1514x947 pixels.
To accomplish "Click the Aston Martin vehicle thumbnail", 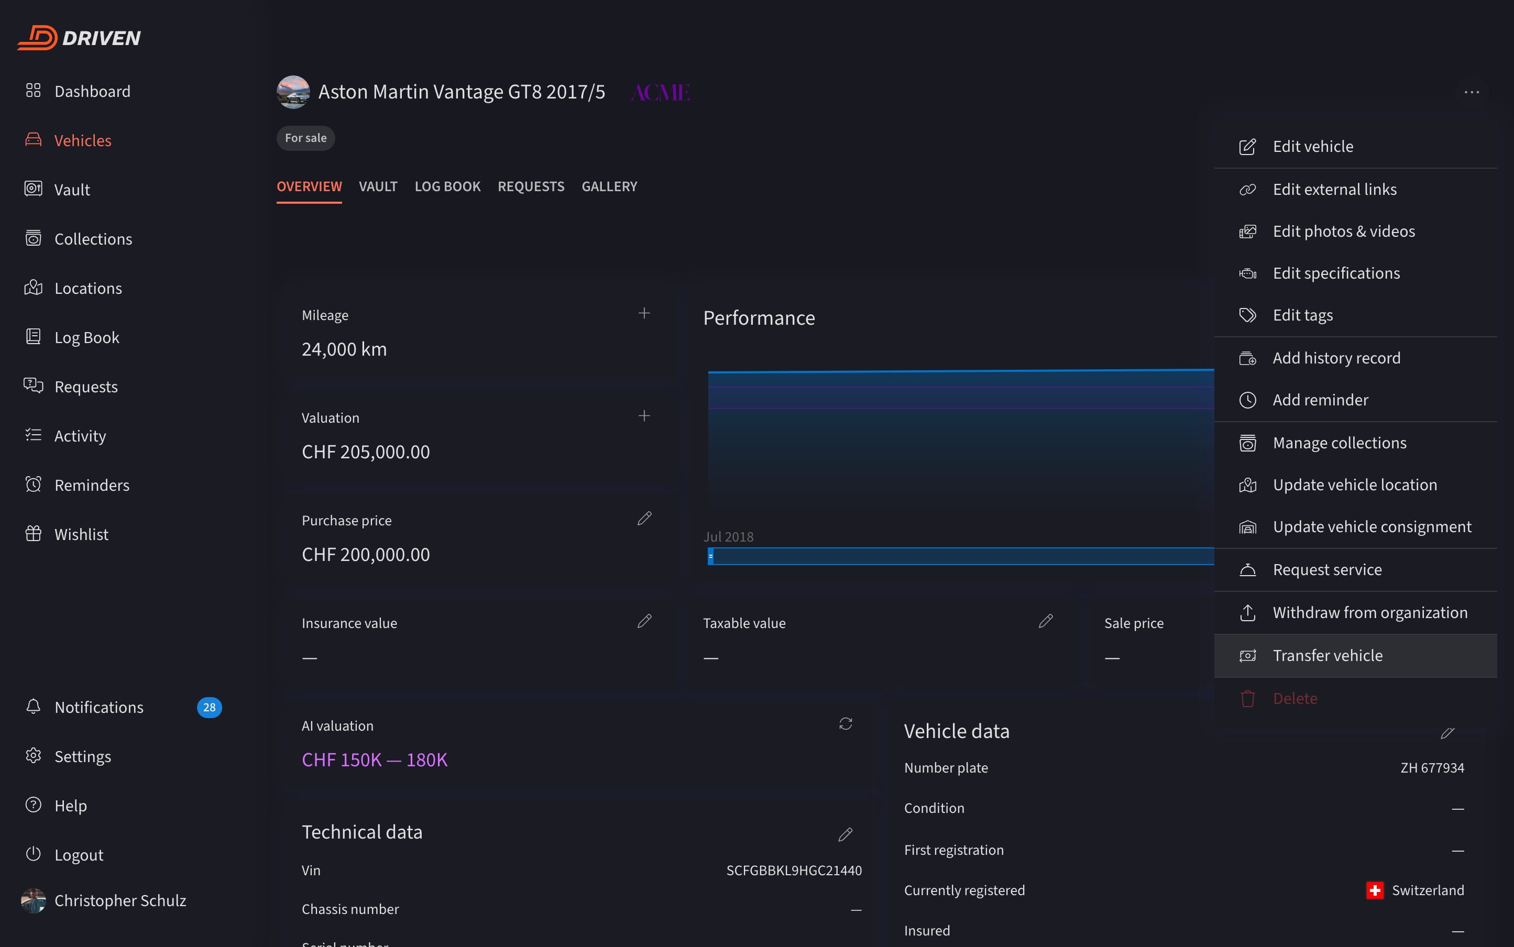I will click(293, 92).
